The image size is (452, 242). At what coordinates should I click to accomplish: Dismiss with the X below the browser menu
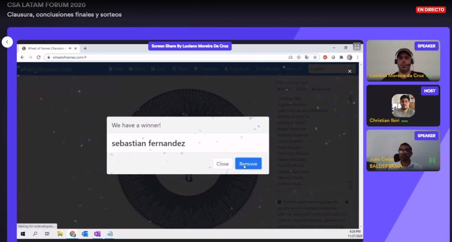point(350,71)
